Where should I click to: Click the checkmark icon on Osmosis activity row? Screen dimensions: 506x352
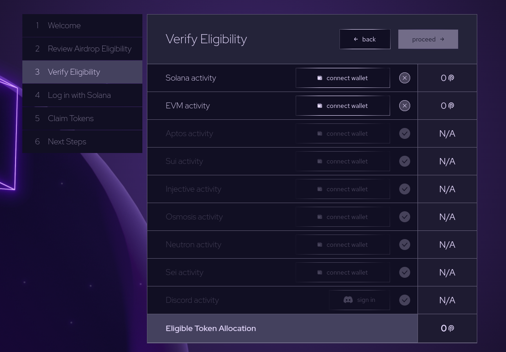404,217
